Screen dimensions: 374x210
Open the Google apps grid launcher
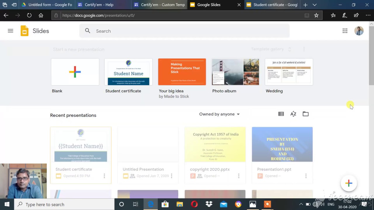tap(345, 31)
